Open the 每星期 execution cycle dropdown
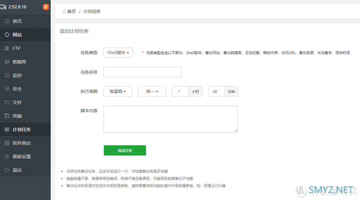360x200 pixels. pyautogui.click(x=118, y=91)
